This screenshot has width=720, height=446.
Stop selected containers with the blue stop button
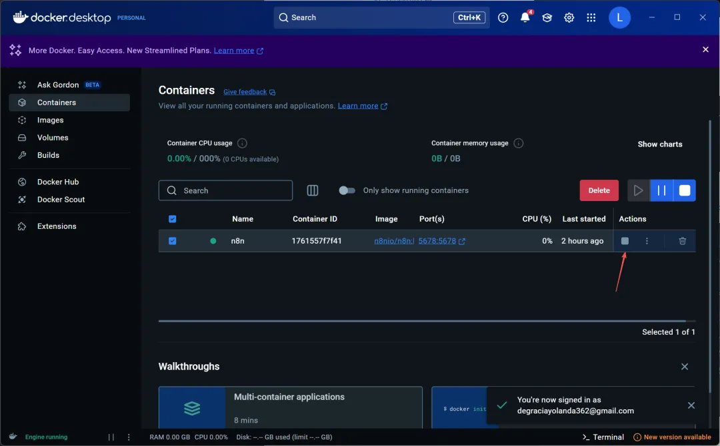(684, 190)
